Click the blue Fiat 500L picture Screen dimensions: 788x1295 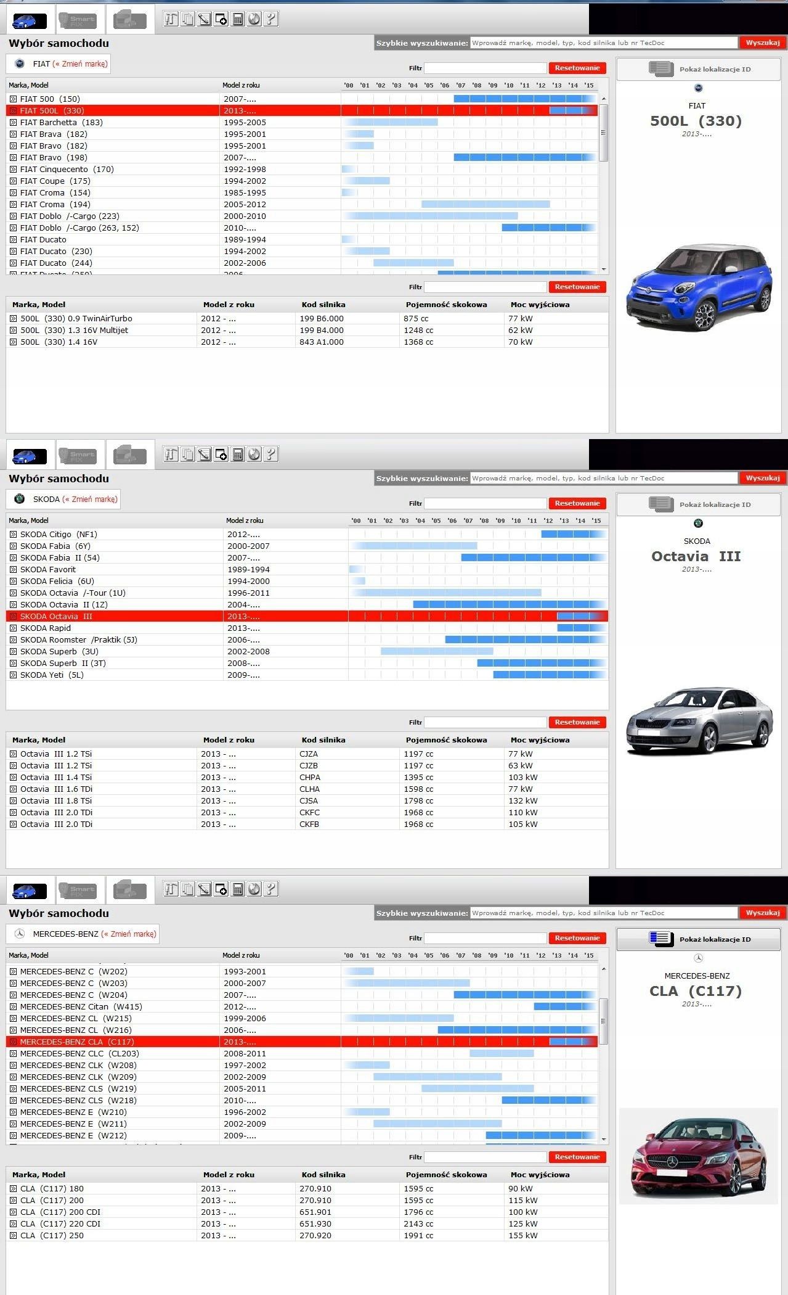tap(699, 287)
